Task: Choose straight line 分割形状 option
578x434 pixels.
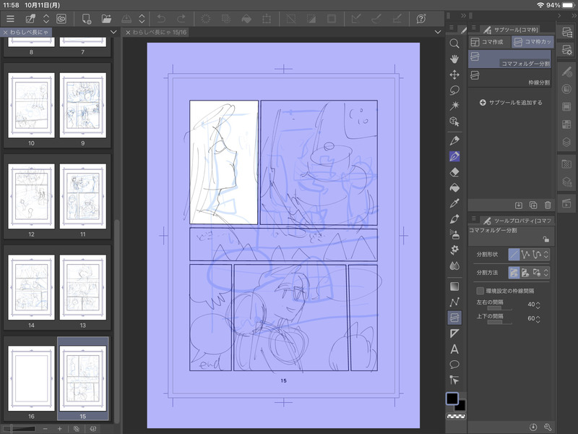Action: click(x=514, y=255)
